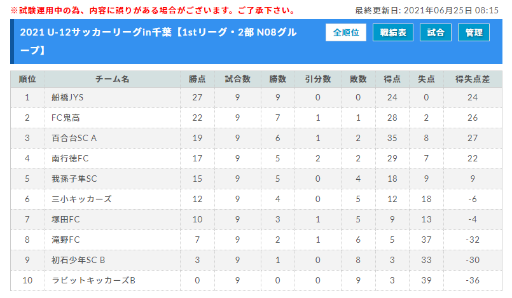Select 我孫子隼SC team cell
This screenshot has height=298, width=512.
coord(113,179)
